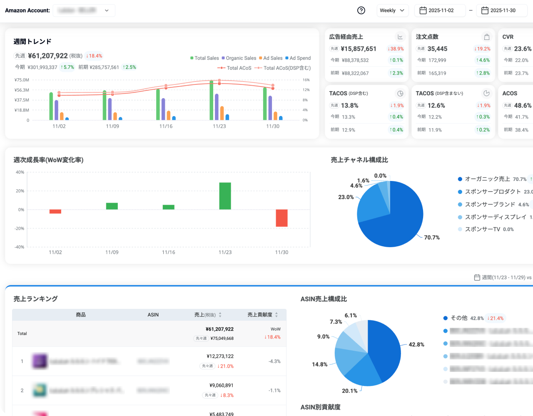
Task: Open the Amazon Account selector dropdown
Action: pyautogui.click(x=84, y=10)
